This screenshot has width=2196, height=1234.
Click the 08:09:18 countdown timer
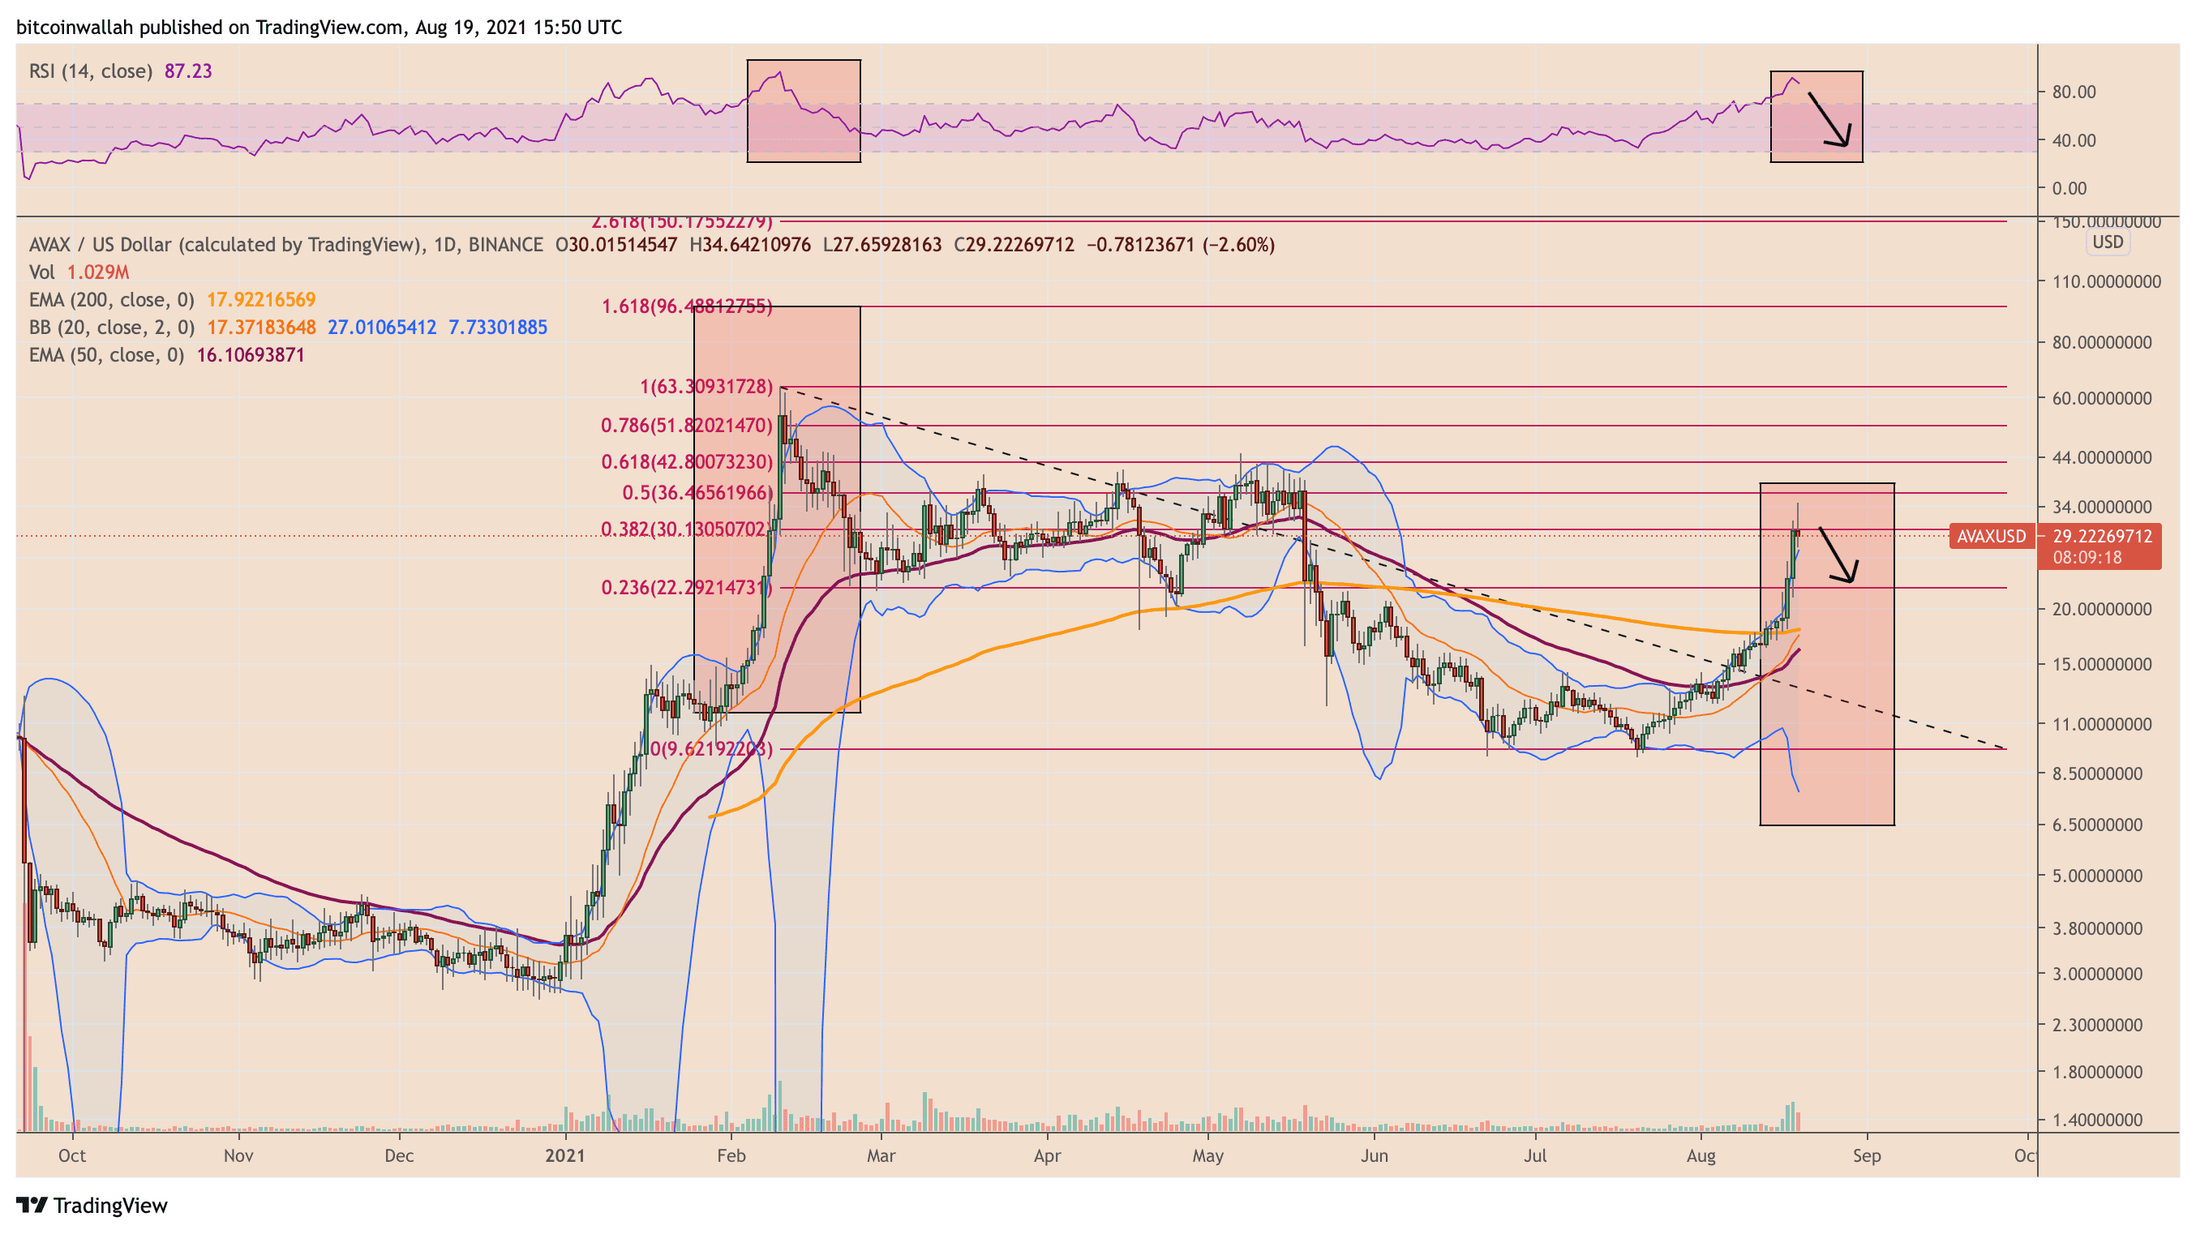coord(2087,557)
